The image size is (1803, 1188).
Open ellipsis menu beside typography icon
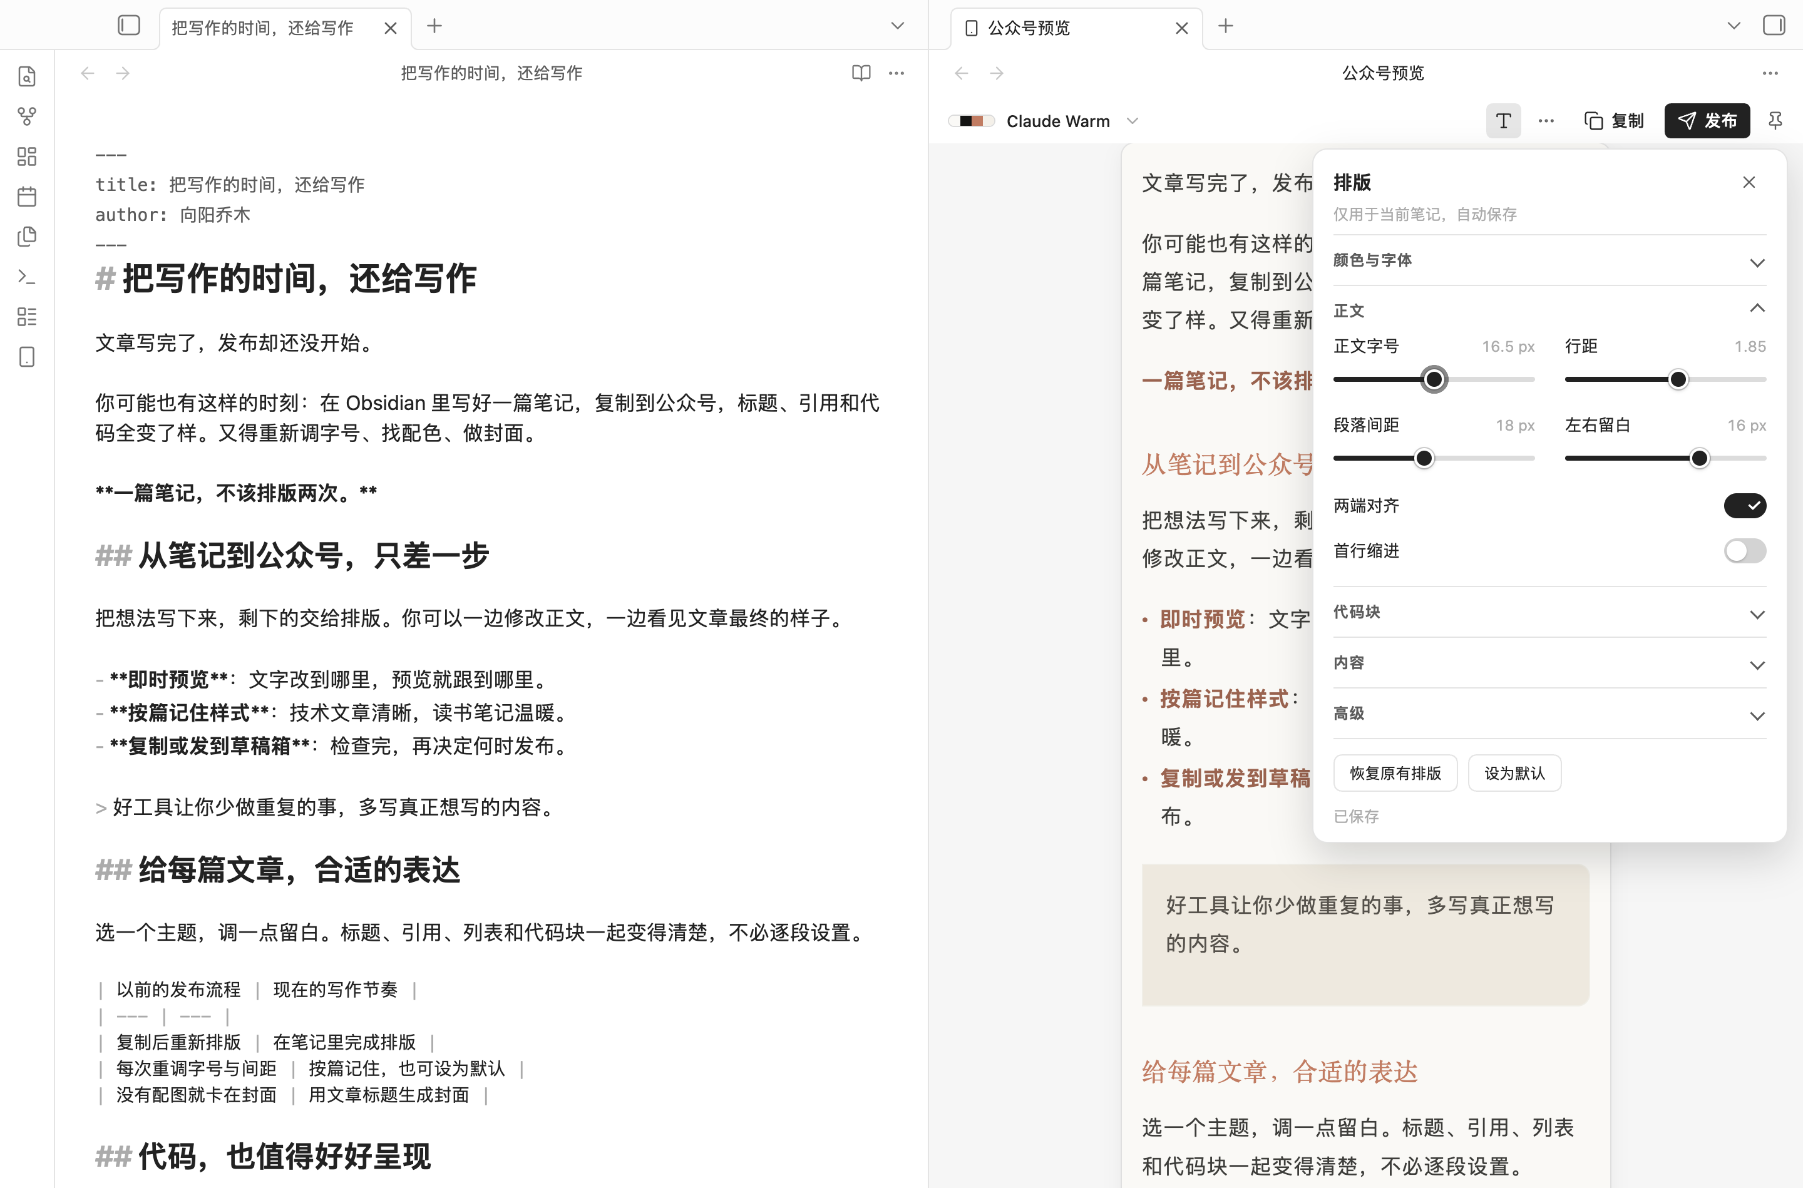pos(1546,121)
